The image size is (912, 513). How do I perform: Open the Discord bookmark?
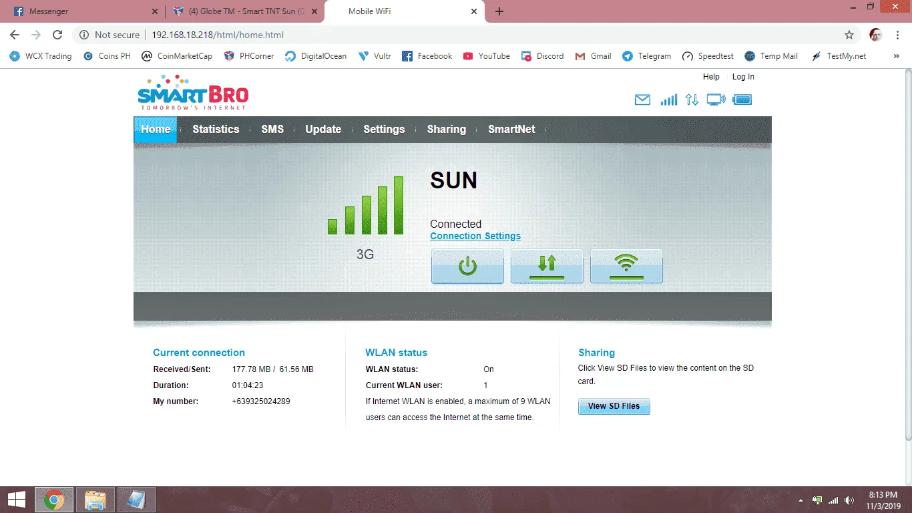pos(542,56)
